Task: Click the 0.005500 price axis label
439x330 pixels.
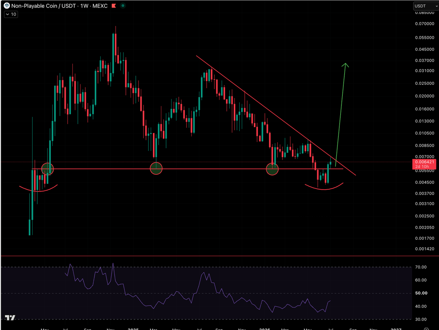Action: [x=424, y=171]
